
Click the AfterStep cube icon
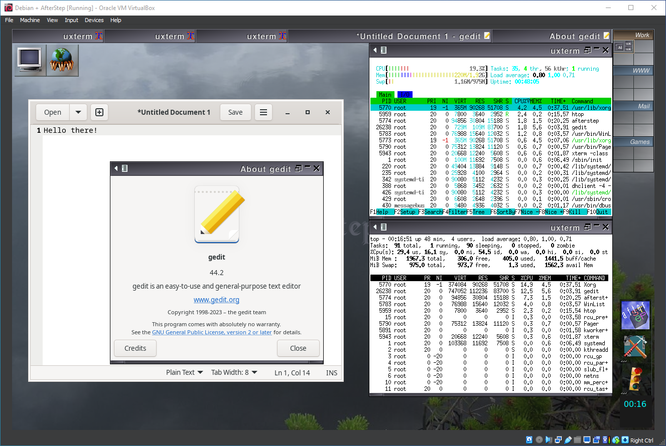pyautogui.click(x=635, y=315)
